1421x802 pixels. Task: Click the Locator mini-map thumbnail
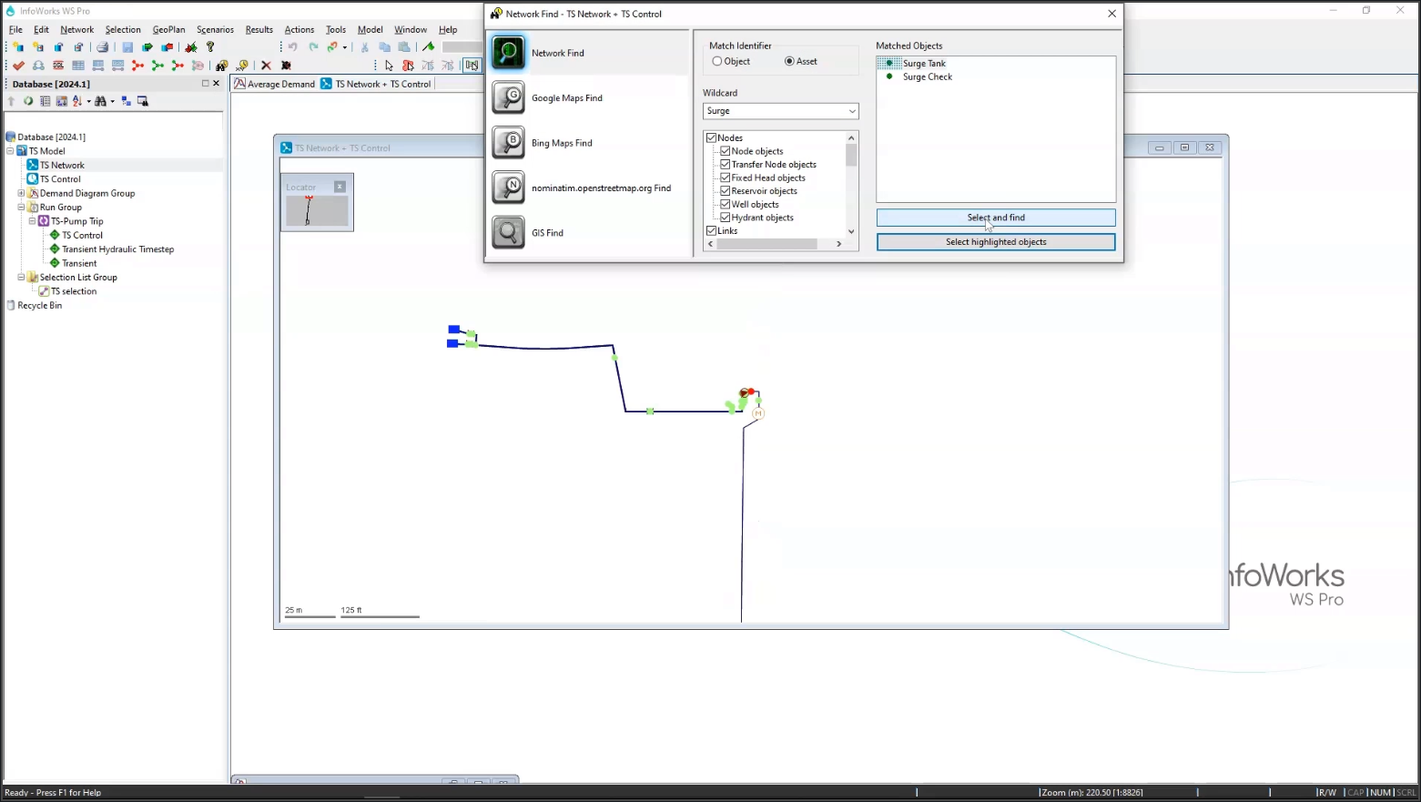[317, 211]
